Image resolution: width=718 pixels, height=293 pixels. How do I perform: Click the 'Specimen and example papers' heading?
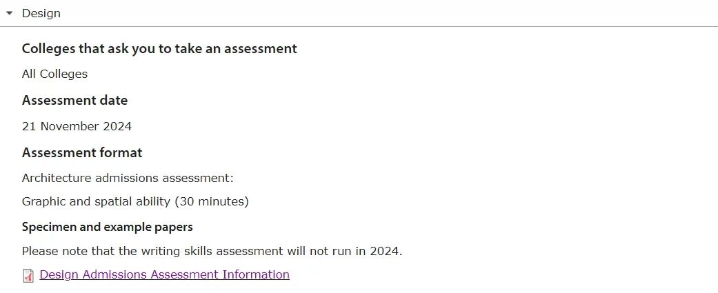coord(107,227)
